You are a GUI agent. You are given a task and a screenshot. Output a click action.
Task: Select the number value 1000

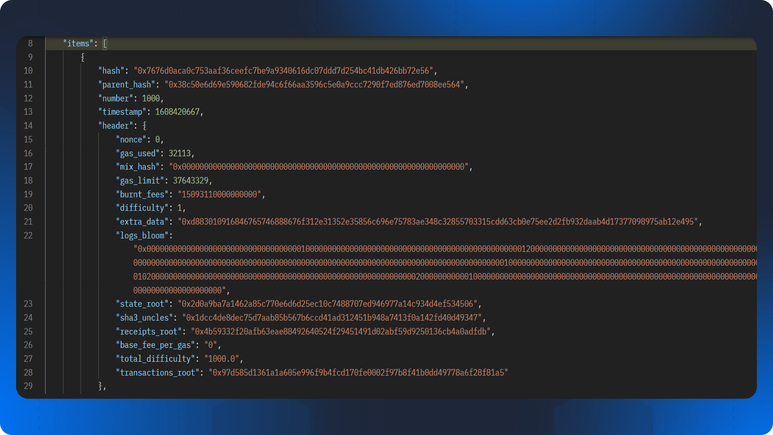pyautogui.click(x=151, y=98)
